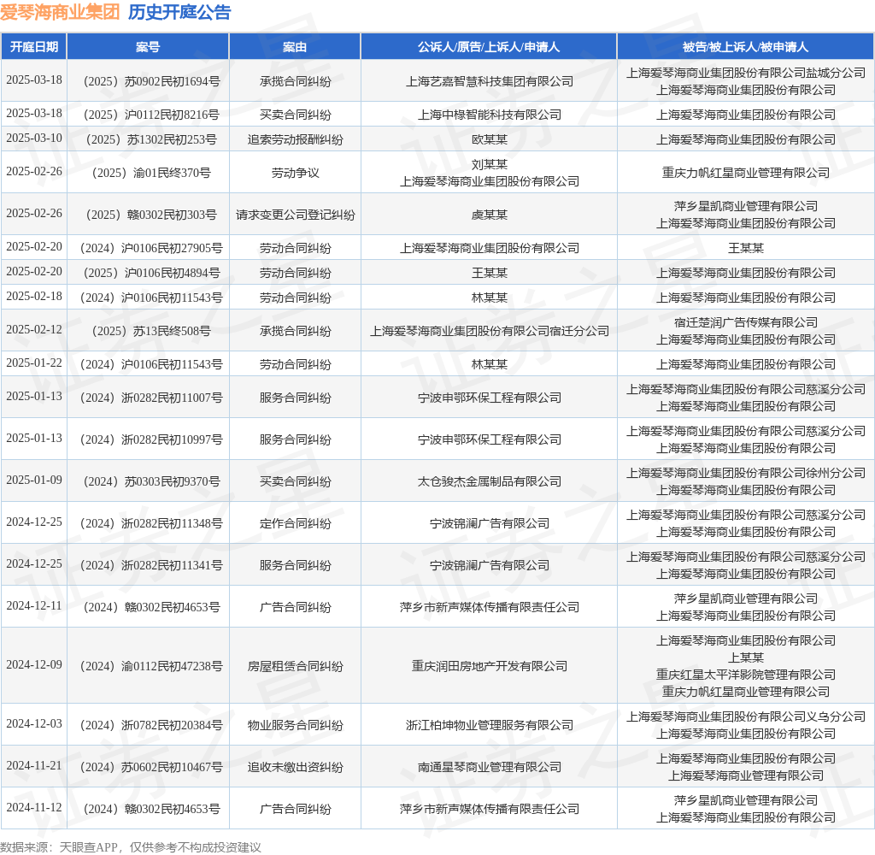Click the 案号 column header
875x855 pixels.
[x=148, y=47]
